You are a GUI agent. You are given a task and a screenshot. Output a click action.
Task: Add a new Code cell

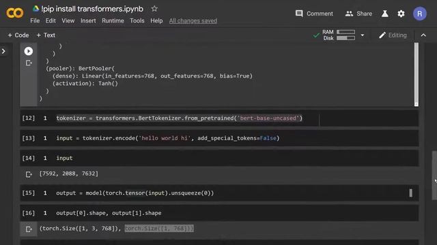click(x=18, y=35)
